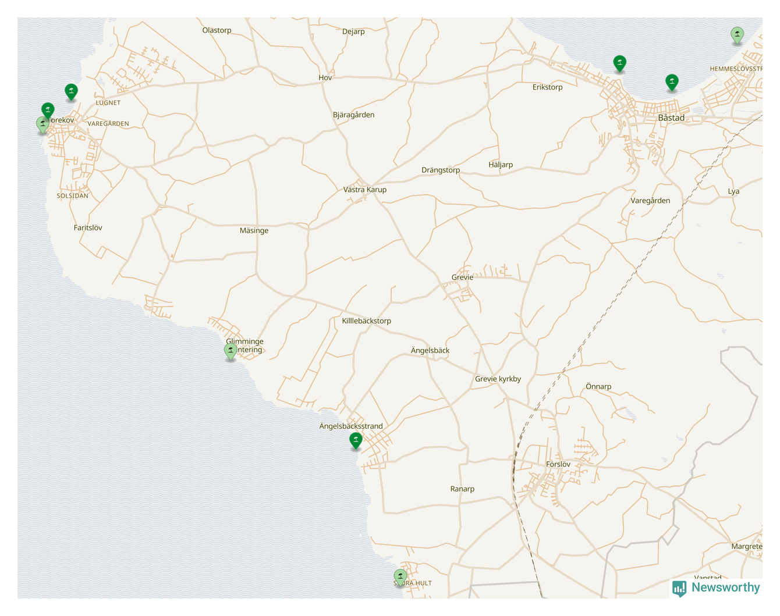Click the Önnarp label
This screenshot has height=616, width=780.
click(x=599, y=387)
